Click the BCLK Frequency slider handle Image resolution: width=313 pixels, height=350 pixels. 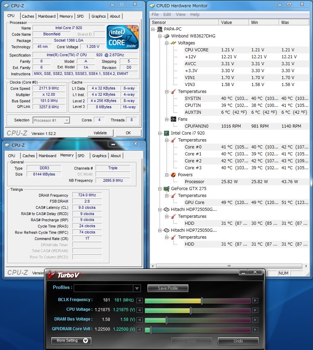(202, 301)
